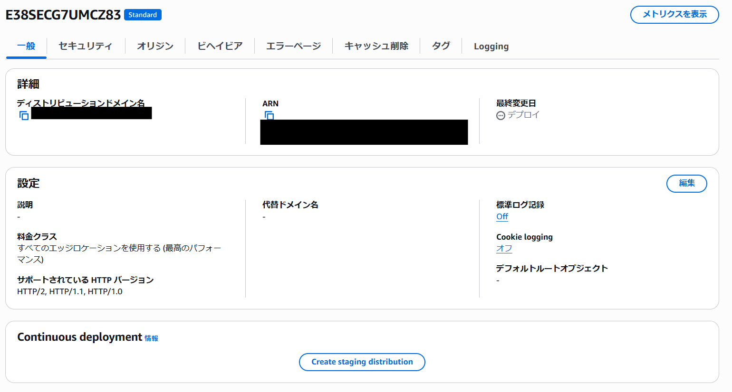Open the Logging tab
The width and height of the screenshot is (732, 392).
[x=491, y=47]
